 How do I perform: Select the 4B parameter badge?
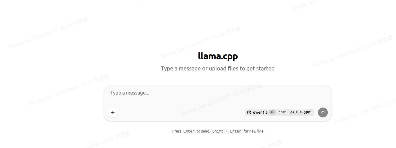point(272,112)
